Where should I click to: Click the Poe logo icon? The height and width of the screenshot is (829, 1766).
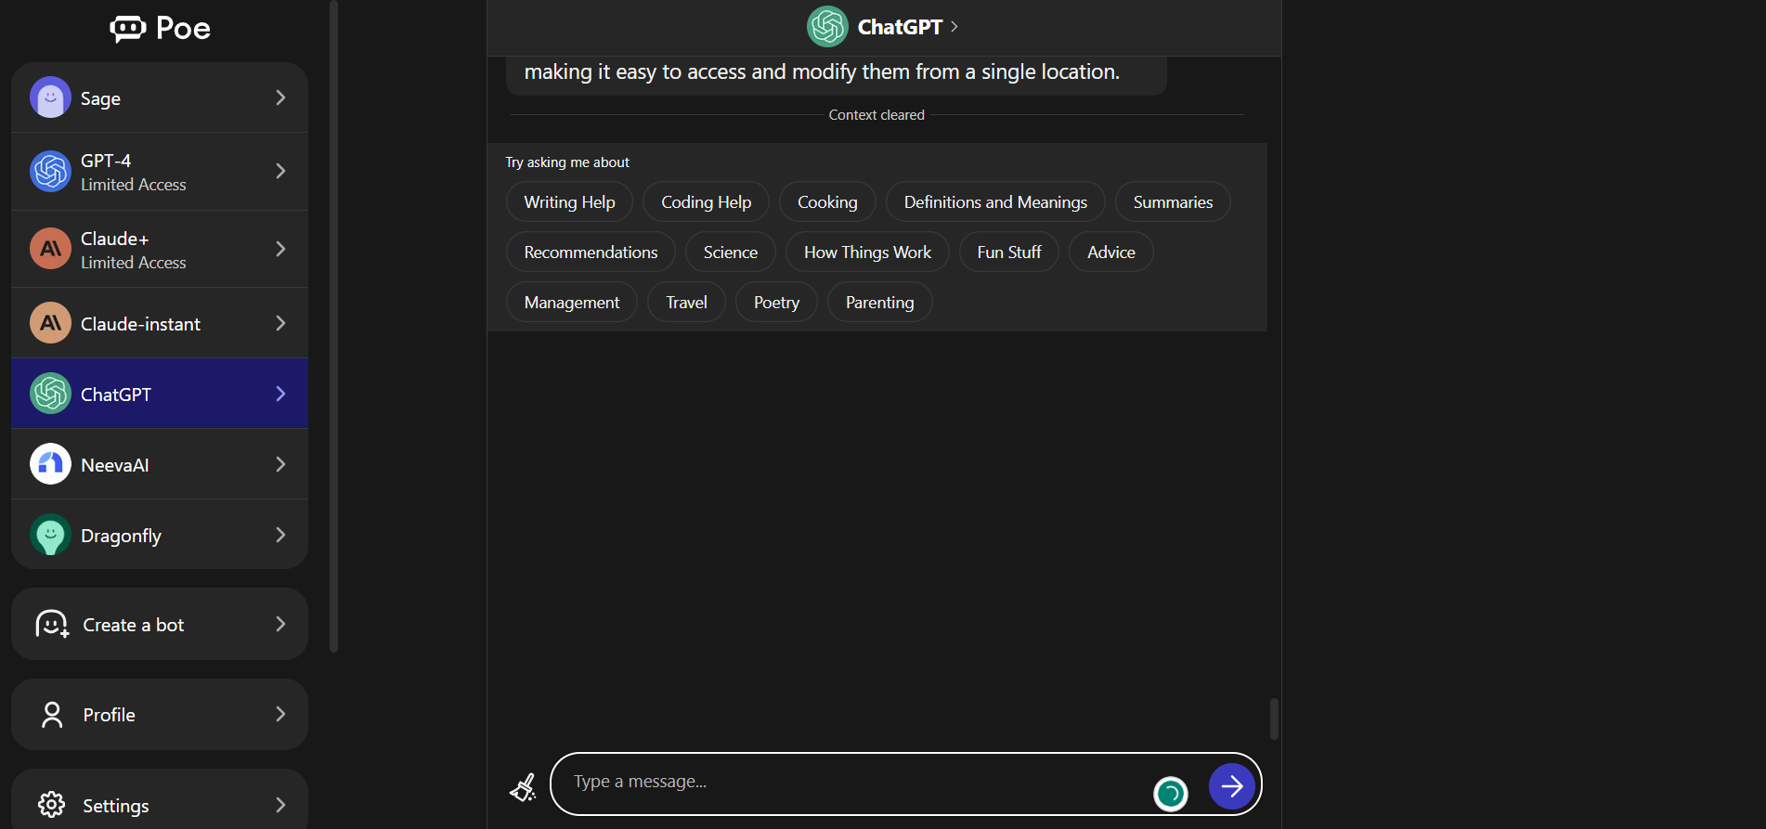point(128,29)
